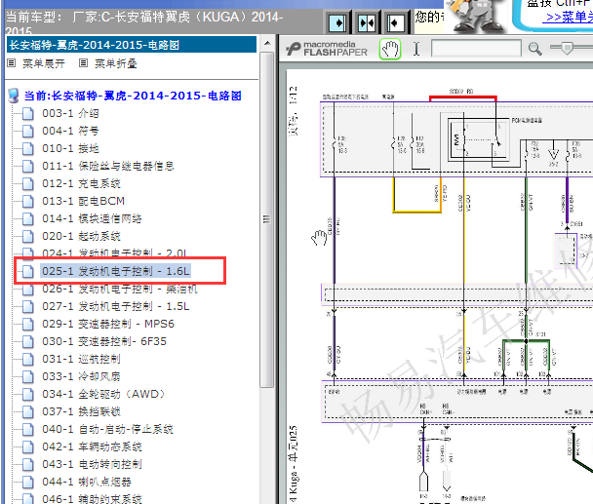Click the page icon of 029-1 变速器控制
Image resolution: width=593 pixels, height=504 pixels.
click(x=27, y=324)
